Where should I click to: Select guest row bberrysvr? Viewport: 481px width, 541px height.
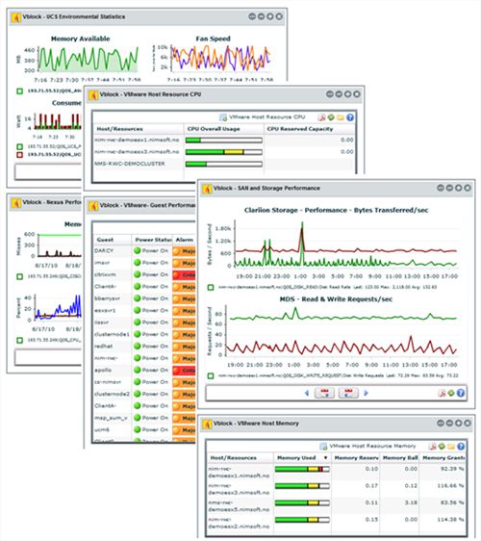(x=144, y=298)
